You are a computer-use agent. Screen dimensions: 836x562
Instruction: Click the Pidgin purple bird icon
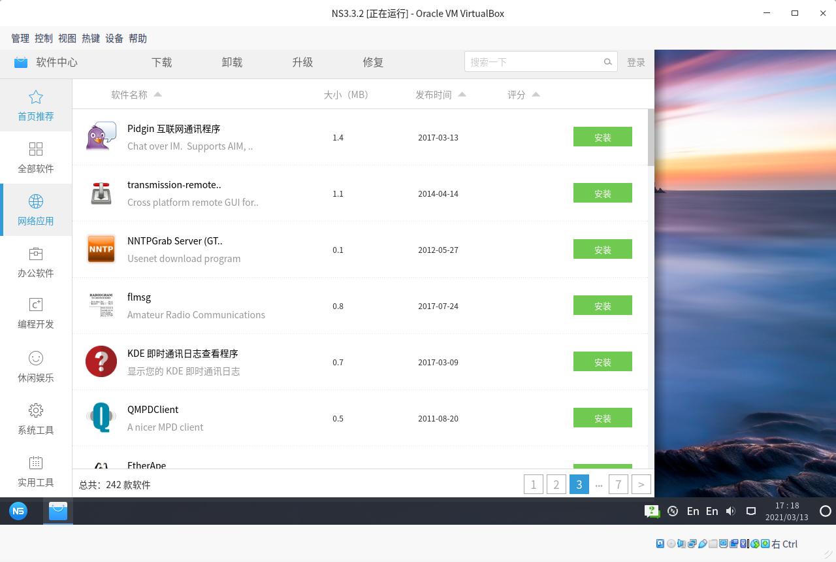pos(101,137)
